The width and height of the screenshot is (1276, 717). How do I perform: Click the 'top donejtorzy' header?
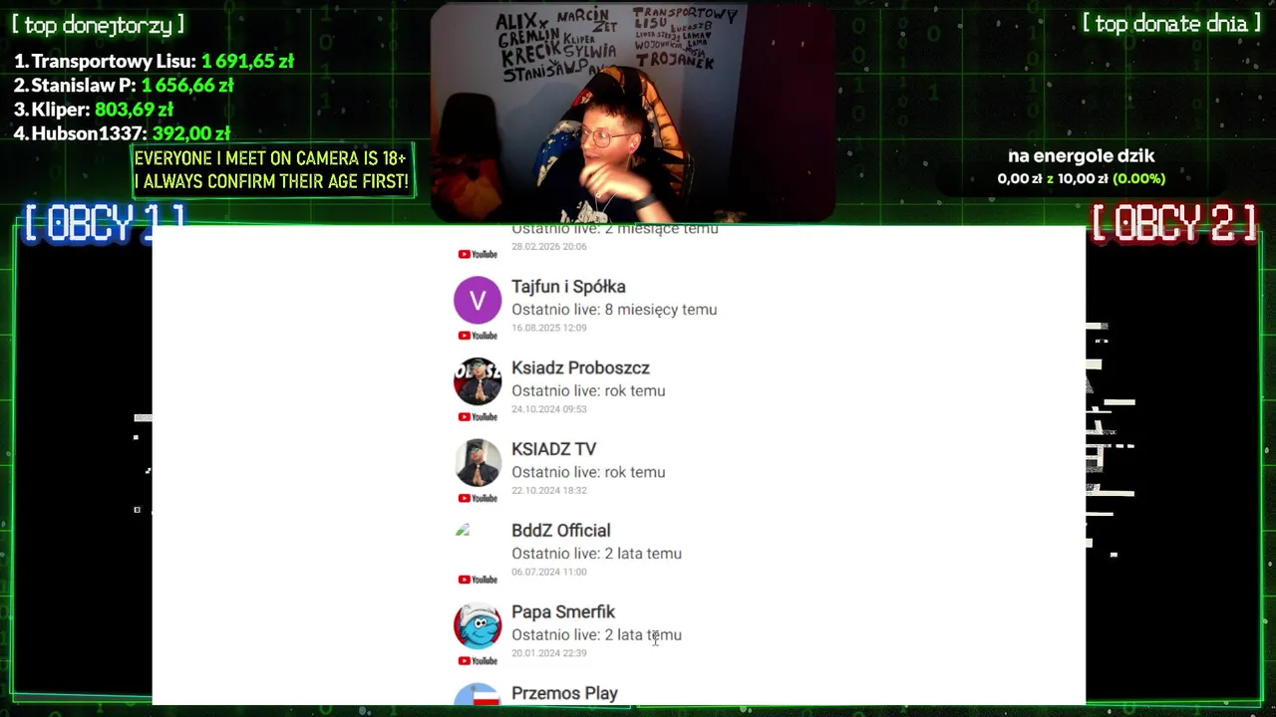(x=98, y=25)
